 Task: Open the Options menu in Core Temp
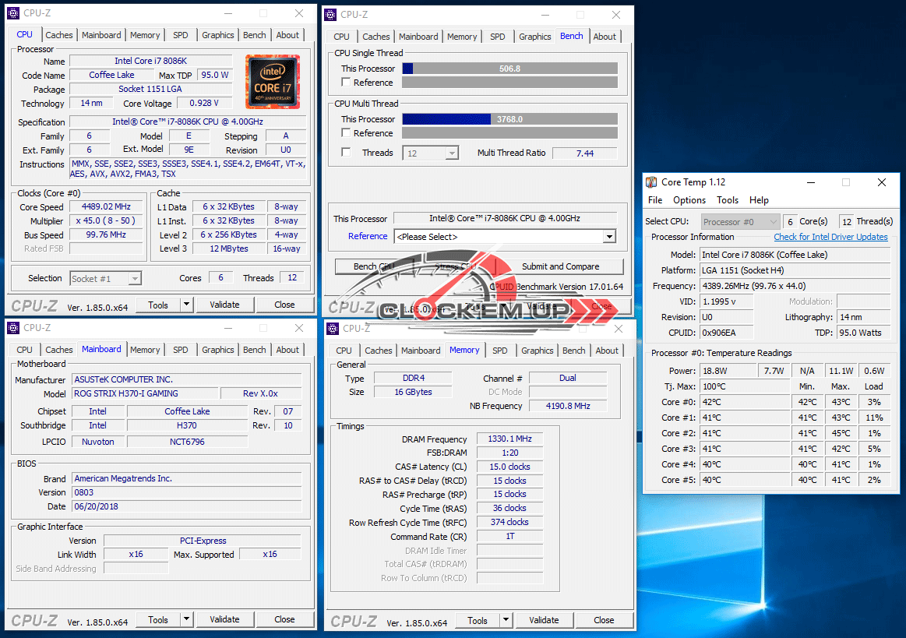pos(689,200)
